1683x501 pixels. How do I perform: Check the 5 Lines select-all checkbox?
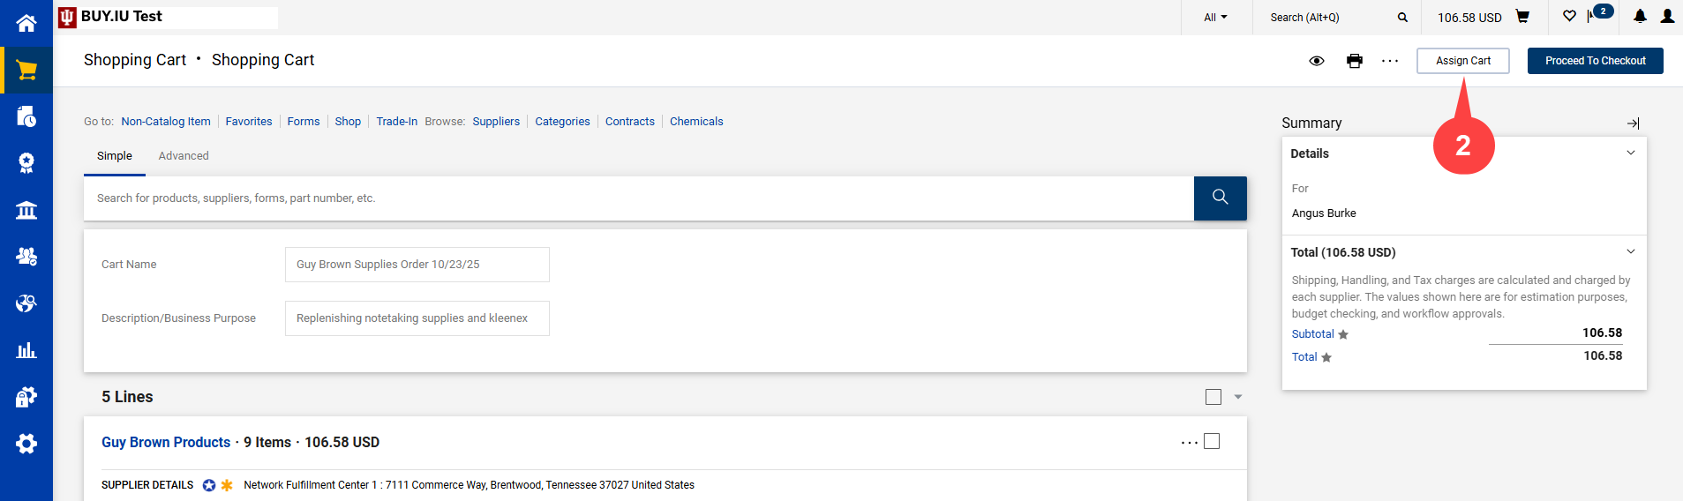[1213, 397]
